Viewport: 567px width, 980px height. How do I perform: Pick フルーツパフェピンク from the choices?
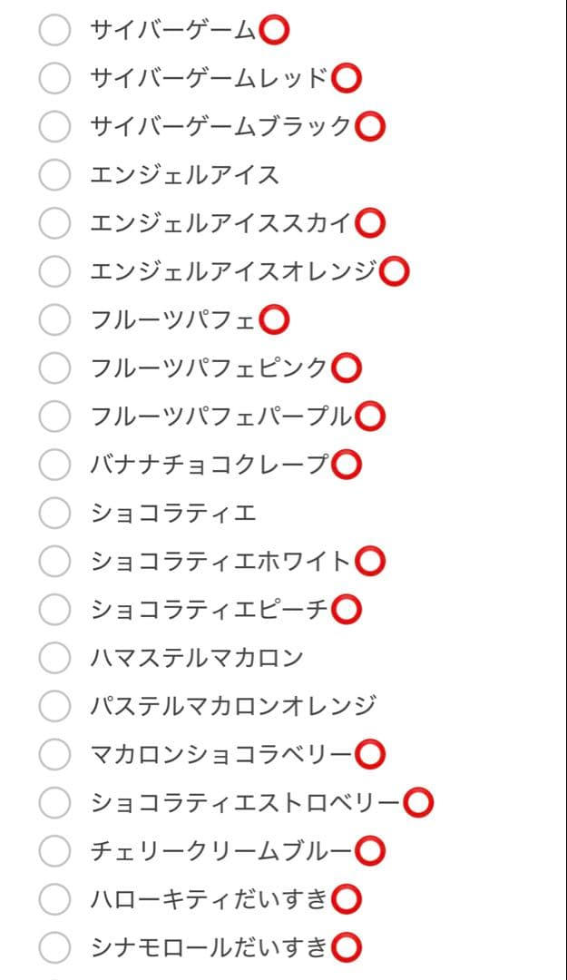click(54, 367)
